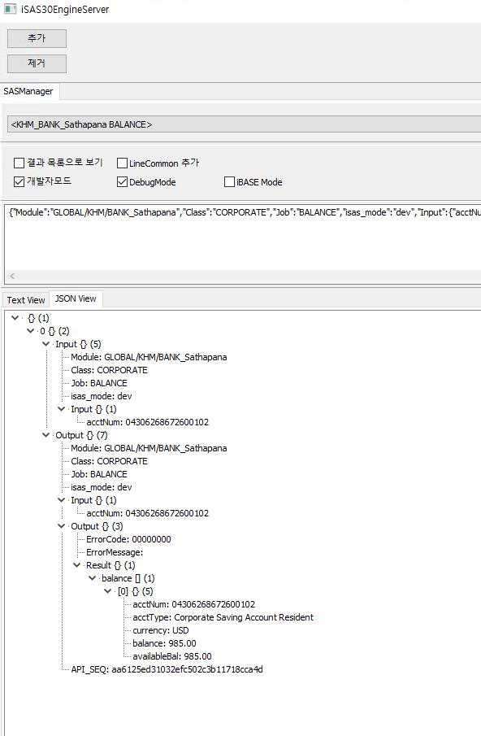The image size is (481, 736).
Task: Toggle the LineCommon 추가 checkbox
Action: pos(122,163)
